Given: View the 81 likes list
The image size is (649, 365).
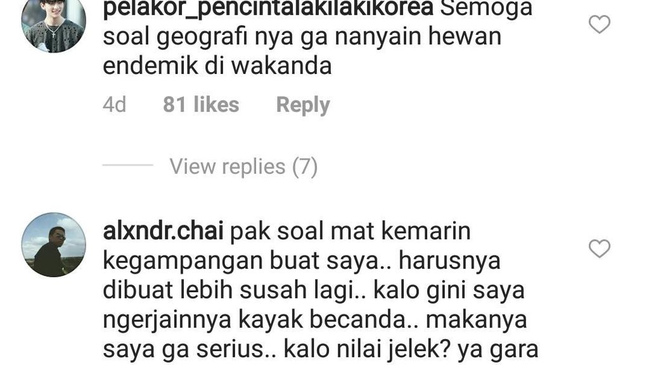Looking at the screenshot, I should (201, 104).
